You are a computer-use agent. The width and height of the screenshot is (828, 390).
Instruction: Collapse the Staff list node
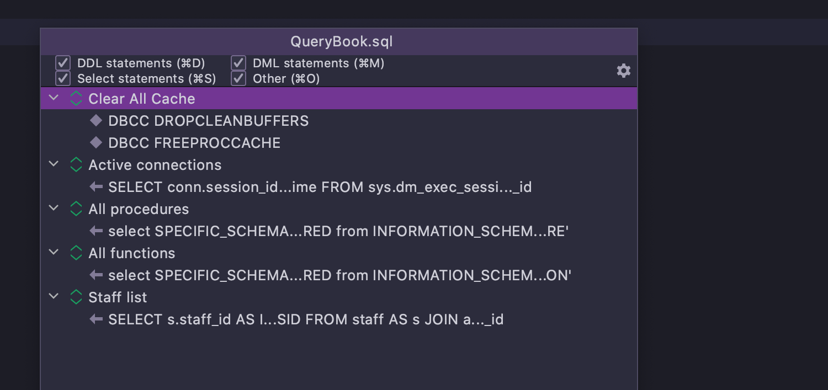click(x=54, y=297)
